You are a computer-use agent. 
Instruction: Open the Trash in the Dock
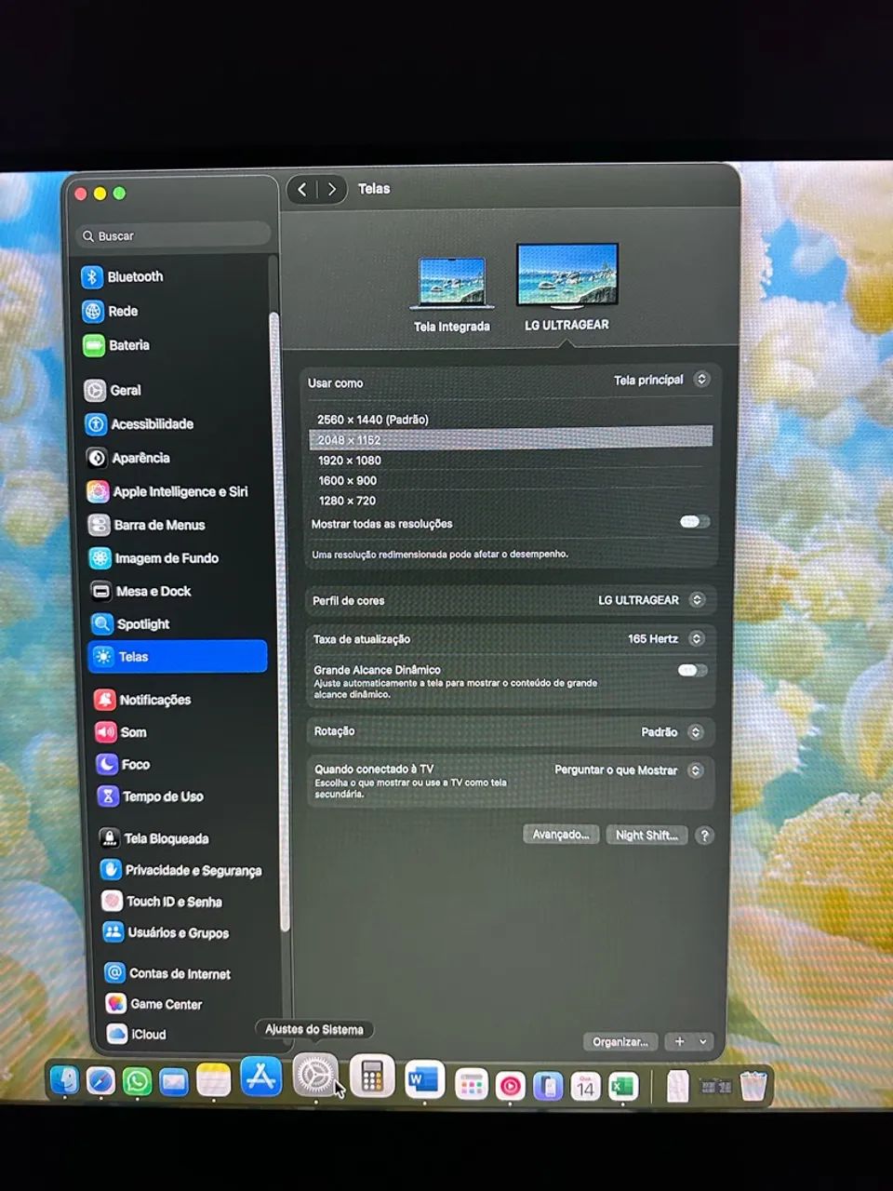coord(753,1085)
